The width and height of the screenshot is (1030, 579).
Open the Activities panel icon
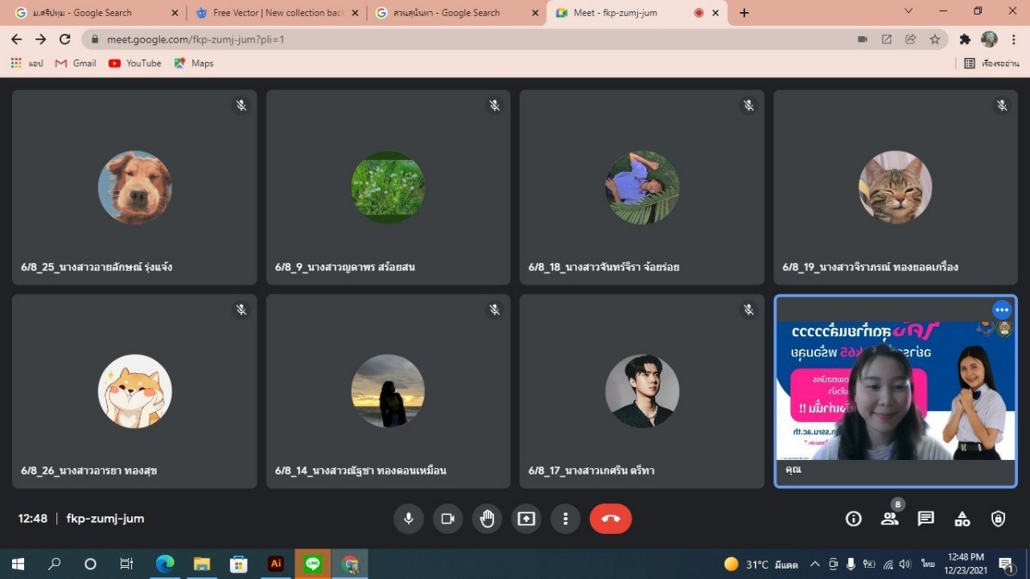click(962, 519)
